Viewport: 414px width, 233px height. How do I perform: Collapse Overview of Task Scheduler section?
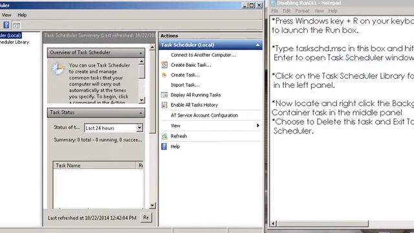tap(140, 53)
